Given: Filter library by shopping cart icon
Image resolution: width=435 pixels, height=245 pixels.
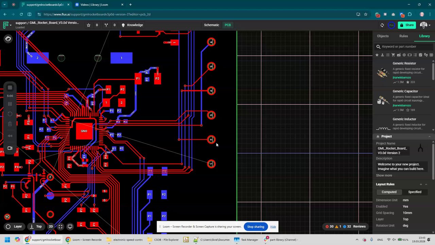Looking at the screenshot, I should [393, 55].
